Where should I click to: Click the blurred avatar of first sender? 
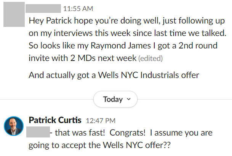(14, 16)
